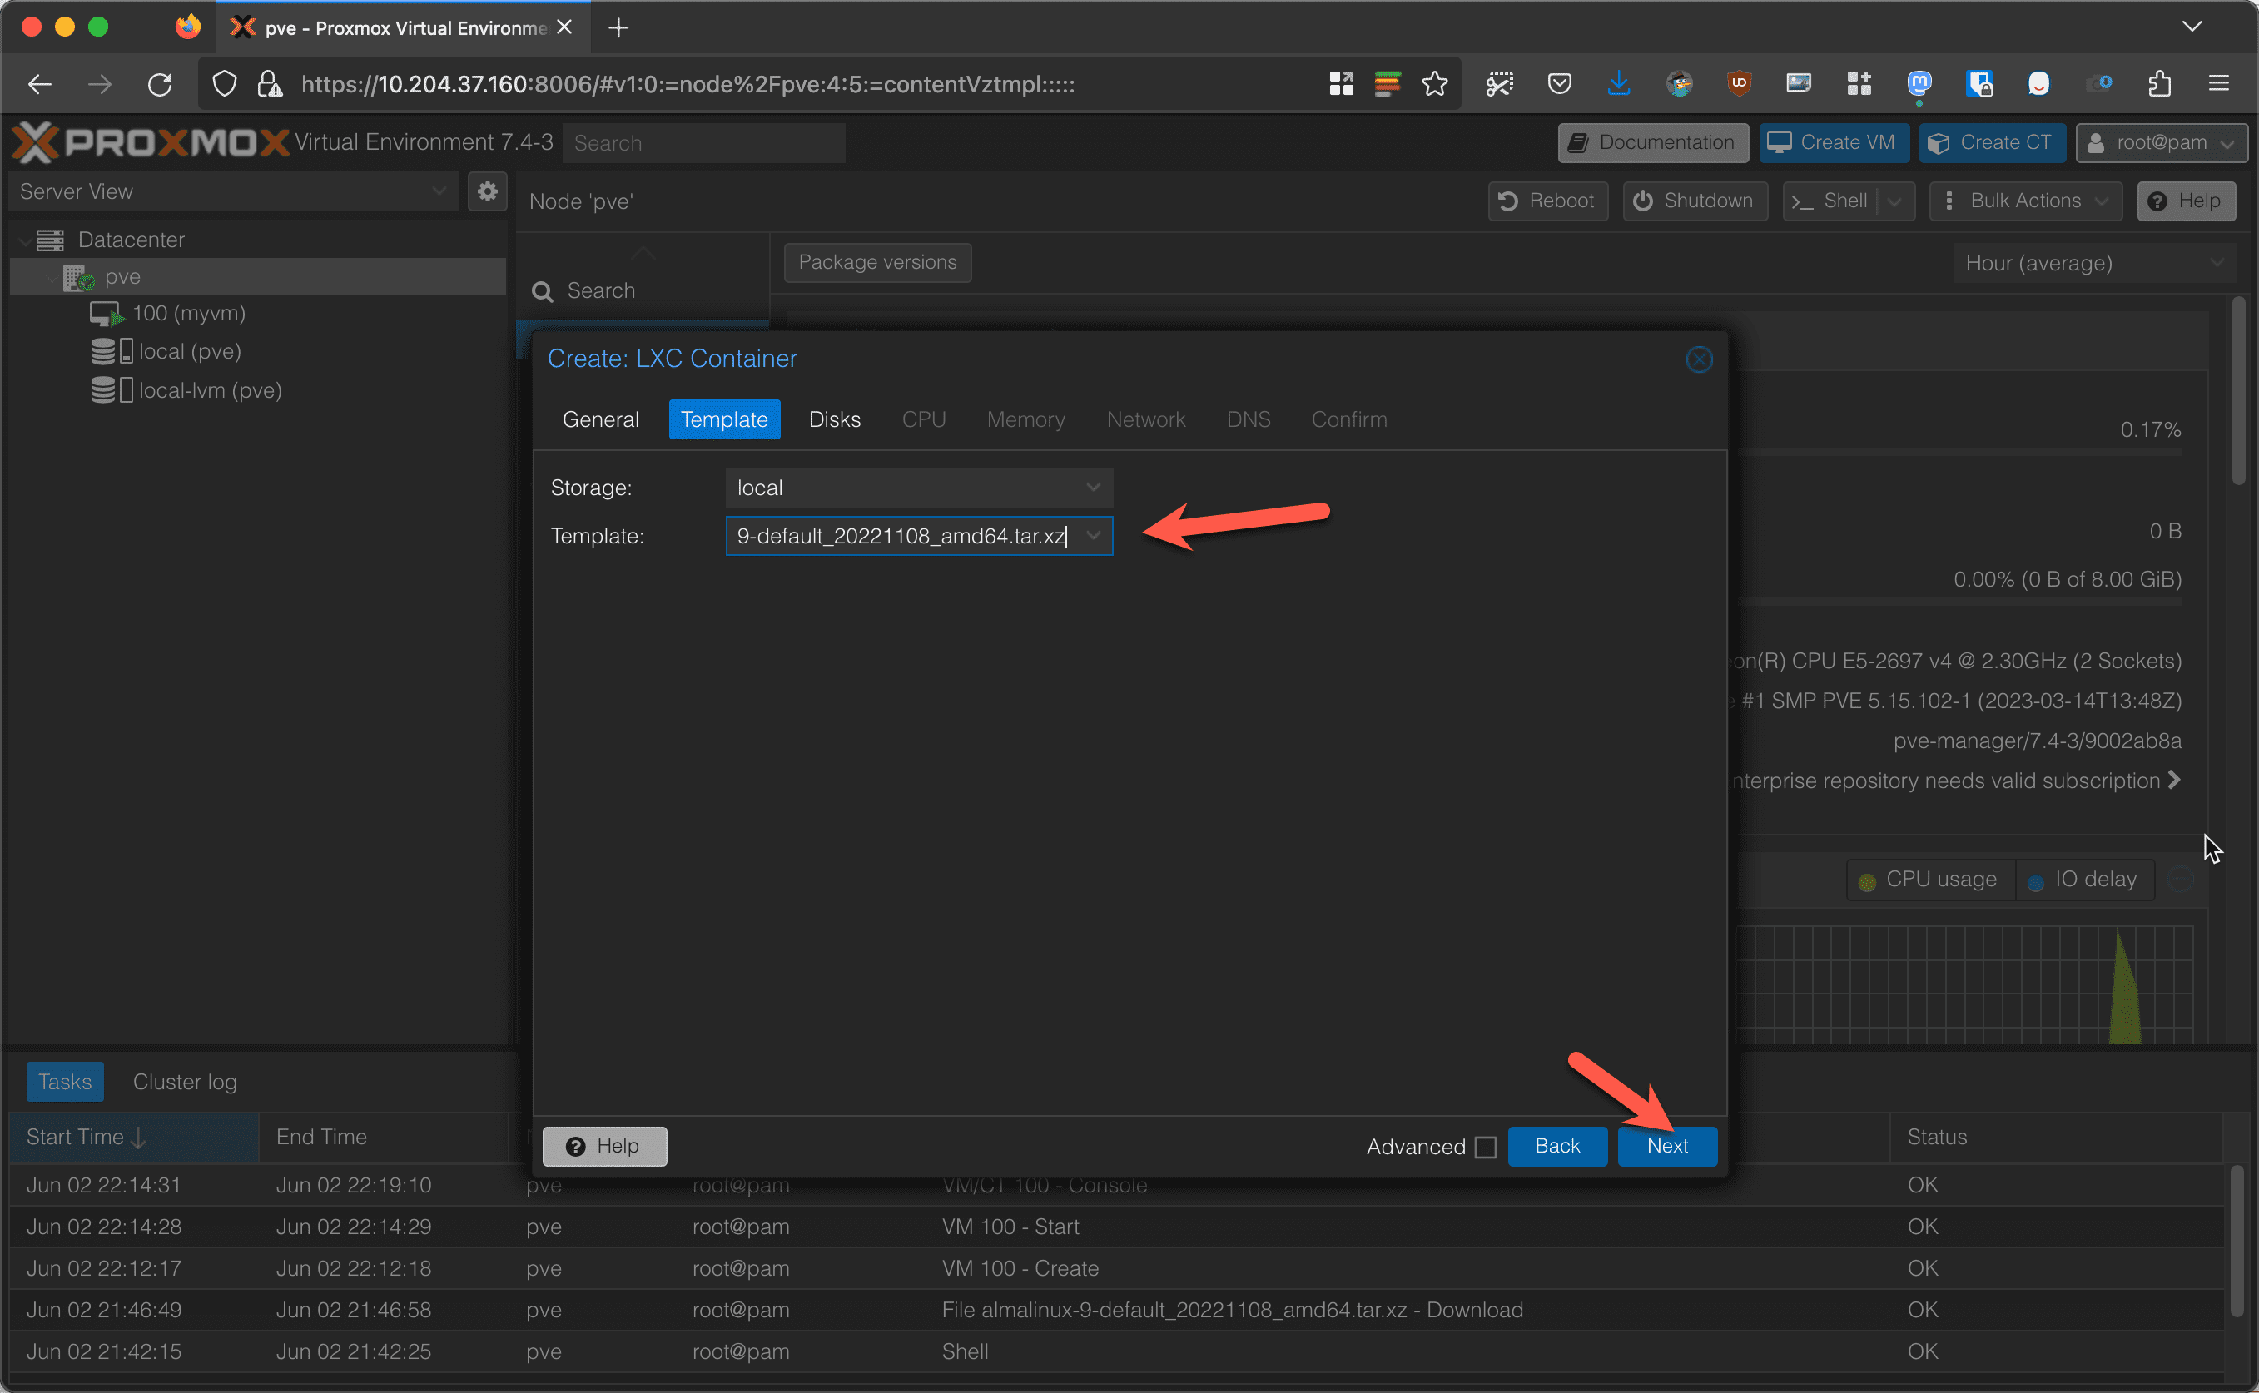This screenshot has height=1393, width=2259.
Task: Click node panel Help button
Action: 2187,201
